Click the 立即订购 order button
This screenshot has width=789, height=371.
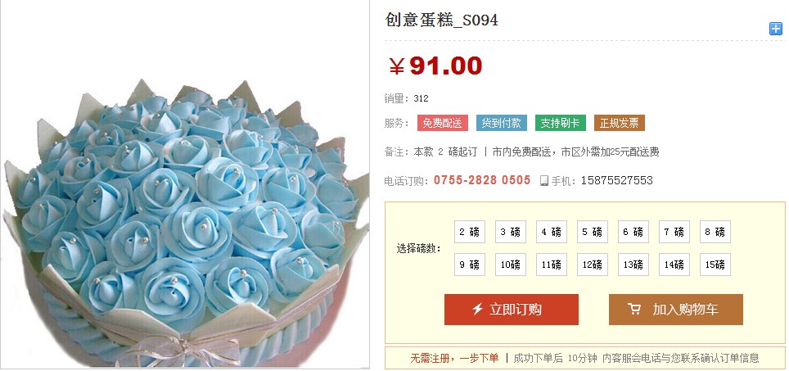point(512,310)
